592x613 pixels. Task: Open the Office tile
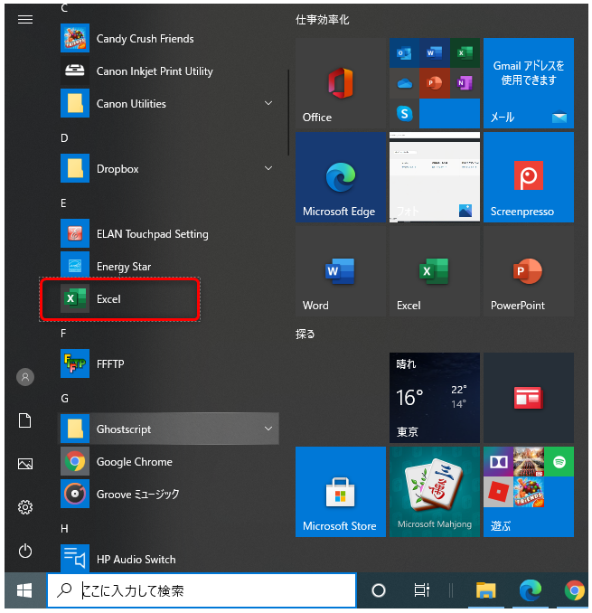pyautogui.click(x=340, y=83)
